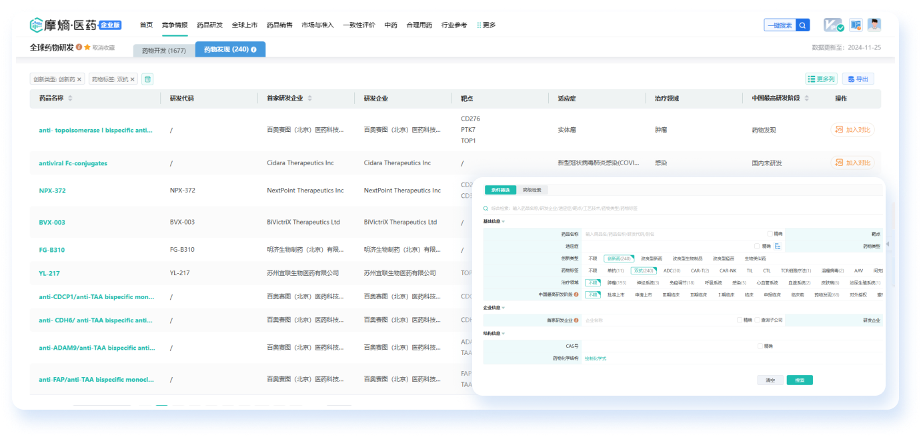921x437 pixels.
Task: Click the 一键搜索 button
Action: (x=780, y=25)
